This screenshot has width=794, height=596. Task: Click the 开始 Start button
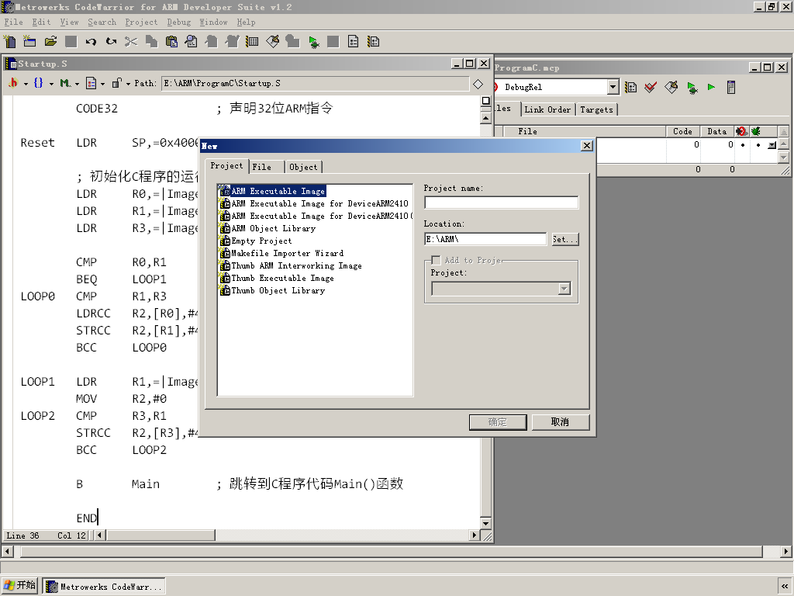[20, 586]
